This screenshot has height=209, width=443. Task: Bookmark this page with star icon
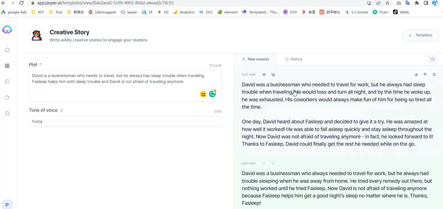(387, 3)
